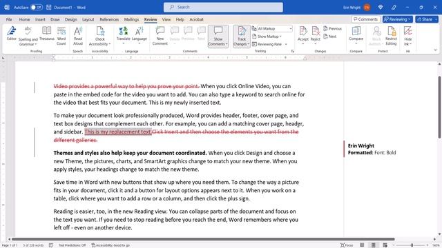
Task: Open the Editor proofing tool
Action: point(12,34)
